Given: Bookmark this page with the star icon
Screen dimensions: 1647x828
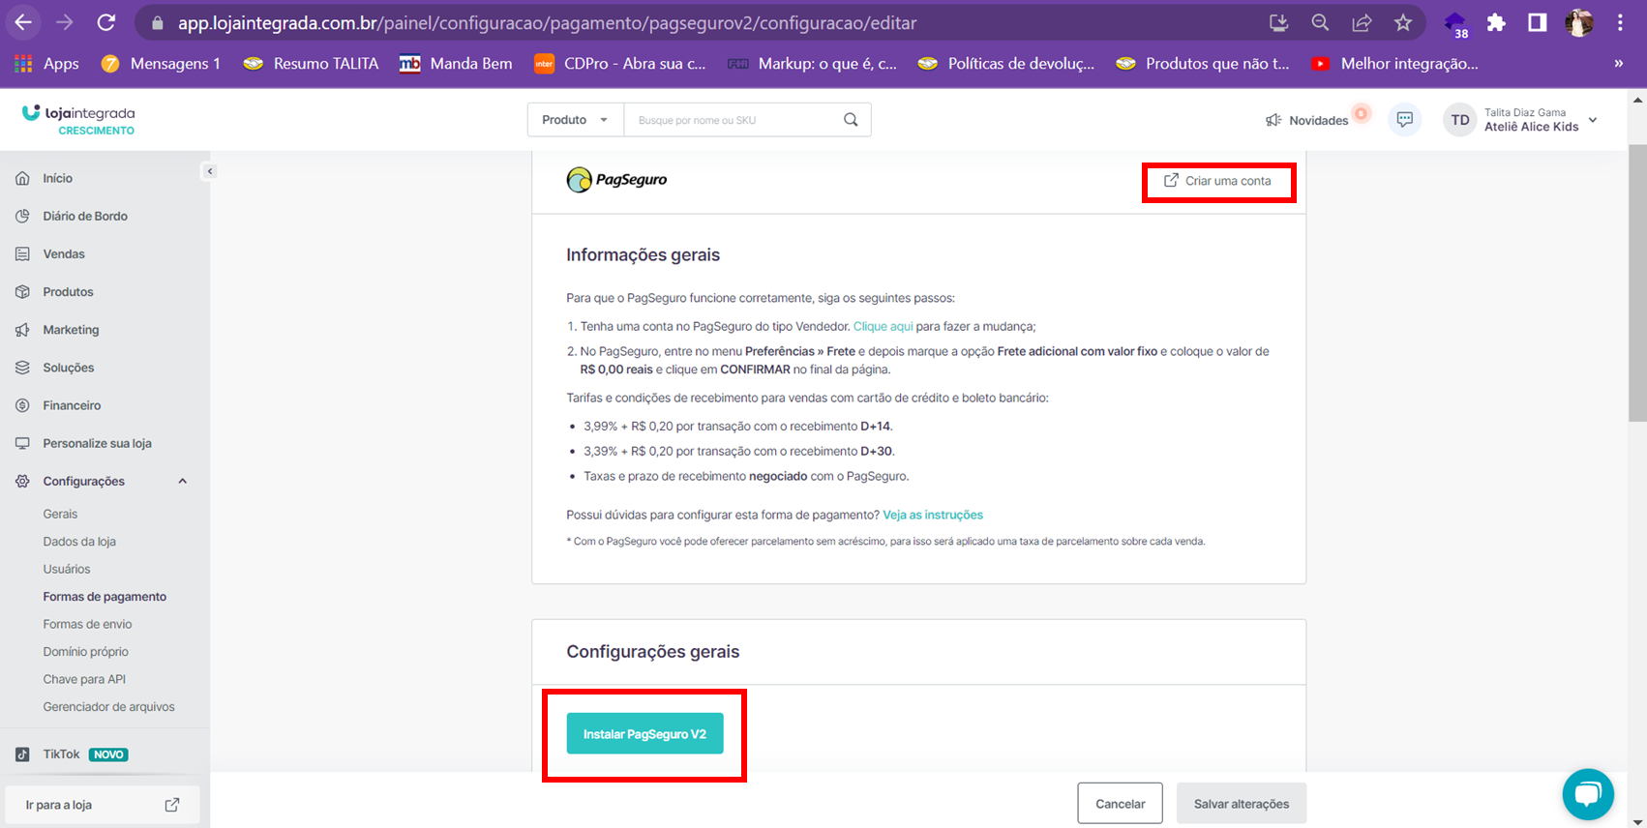Looking at the screenshot, I should [1403, 22].
